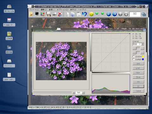The image size is (152, 114).
Task: Enable the Shadow checkbox
Action: [134, 56]
